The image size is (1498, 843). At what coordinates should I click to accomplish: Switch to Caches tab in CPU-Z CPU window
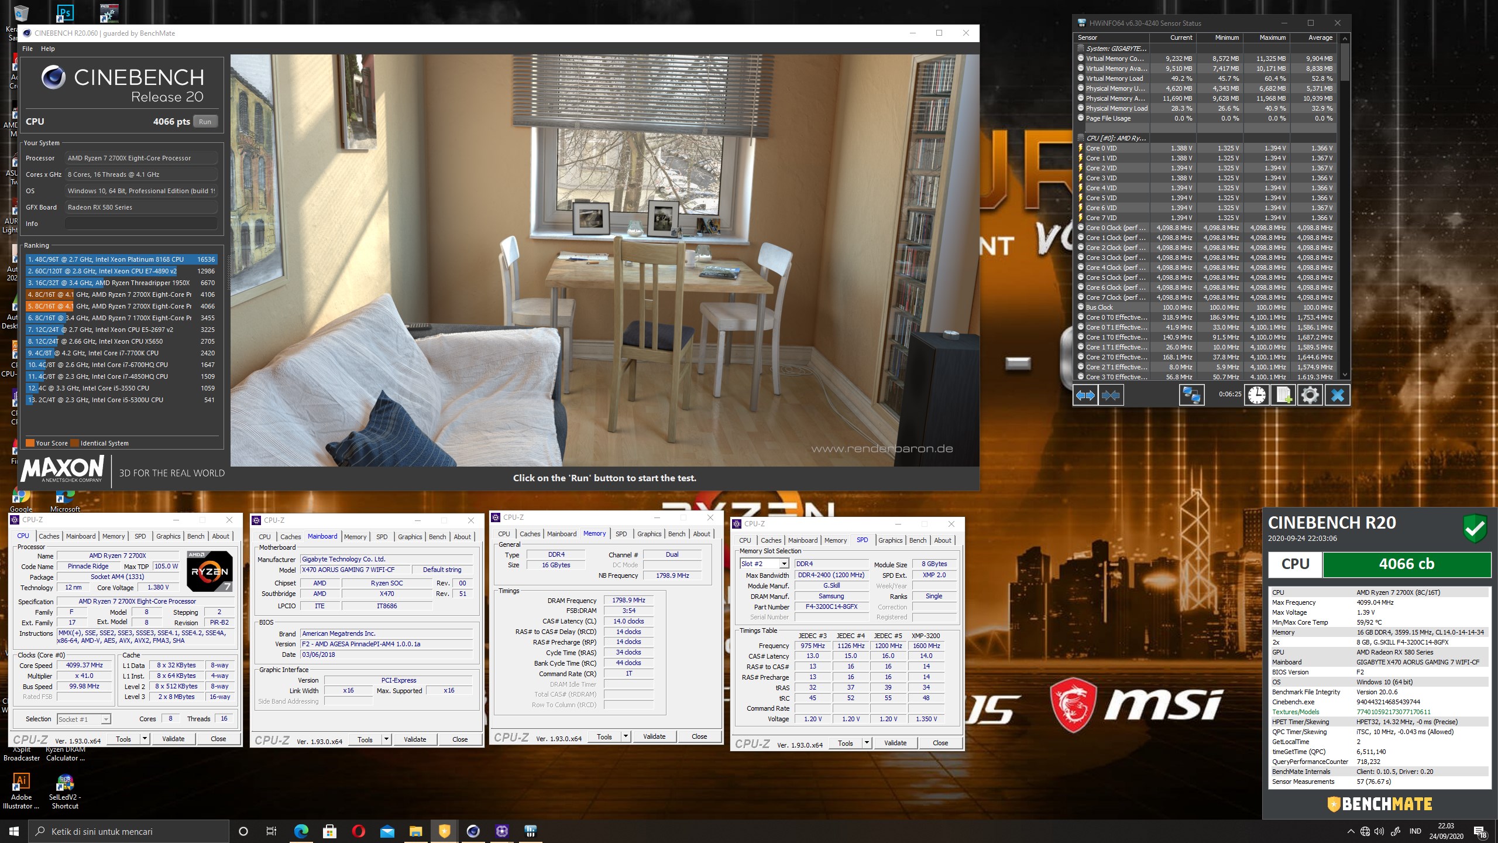click(x=49, y=536)
